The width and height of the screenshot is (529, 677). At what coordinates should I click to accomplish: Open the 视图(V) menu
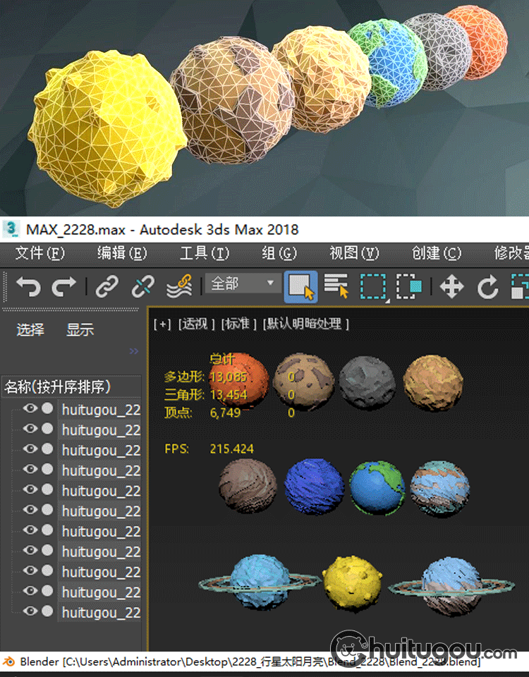coord(354,253)
